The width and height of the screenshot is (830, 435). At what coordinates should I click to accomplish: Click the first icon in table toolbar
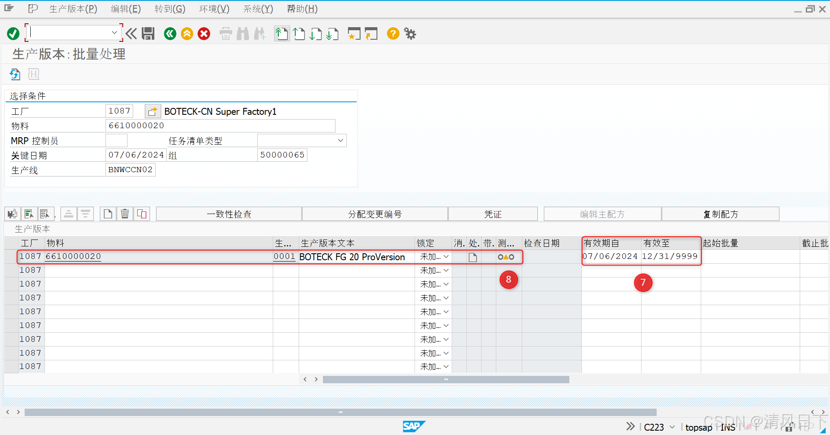coord(13,214)
